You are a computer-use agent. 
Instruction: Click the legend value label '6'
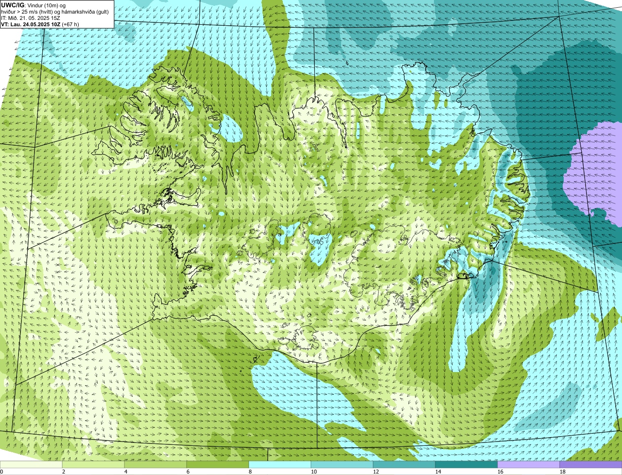(x=188, y=472)
